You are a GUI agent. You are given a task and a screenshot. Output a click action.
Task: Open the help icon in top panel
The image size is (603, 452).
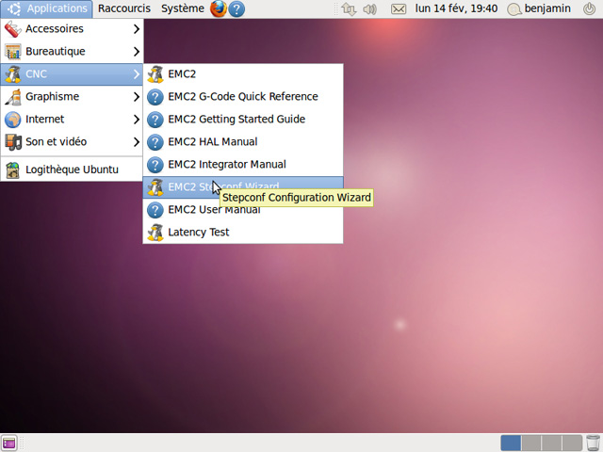tap(236, 8)
